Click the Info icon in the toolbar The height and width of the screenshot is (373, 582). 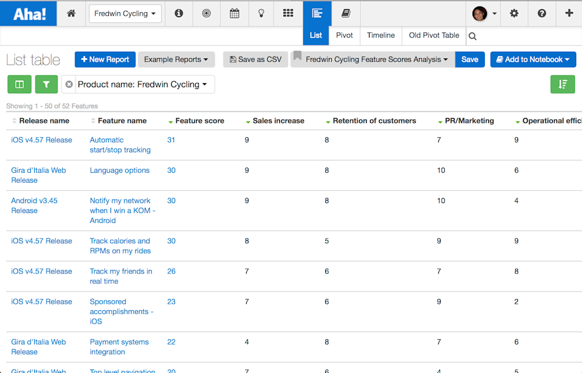click(179, 13)
